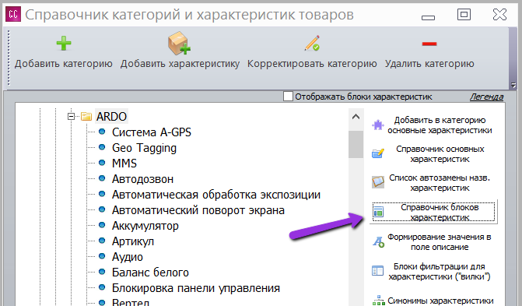This screenshot has width=522, height=306.
Task: Click the icon of Справочник блоков характеристик
Action: [x=378, y=212]
